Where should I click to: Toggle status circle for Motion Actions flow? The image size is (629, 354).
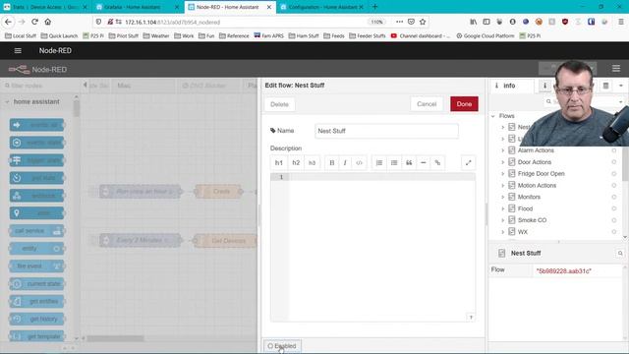point(613,186)
